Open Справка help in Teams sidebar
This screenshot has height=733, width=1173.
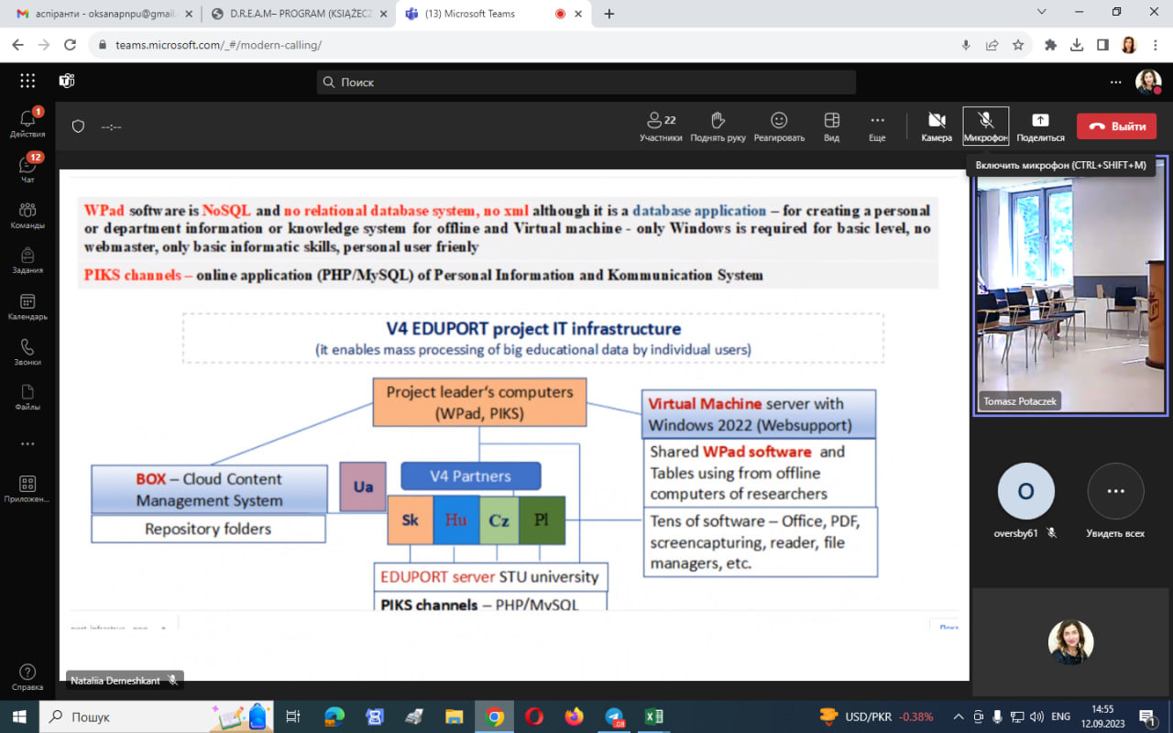pos(27,677)
